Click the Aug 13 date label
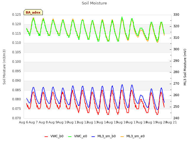Screen dimensions: 189x142 [x=92, y=122]
